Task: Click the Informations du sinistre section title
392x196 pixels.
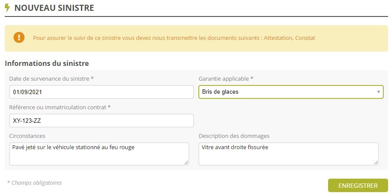Action: point(47,63)
